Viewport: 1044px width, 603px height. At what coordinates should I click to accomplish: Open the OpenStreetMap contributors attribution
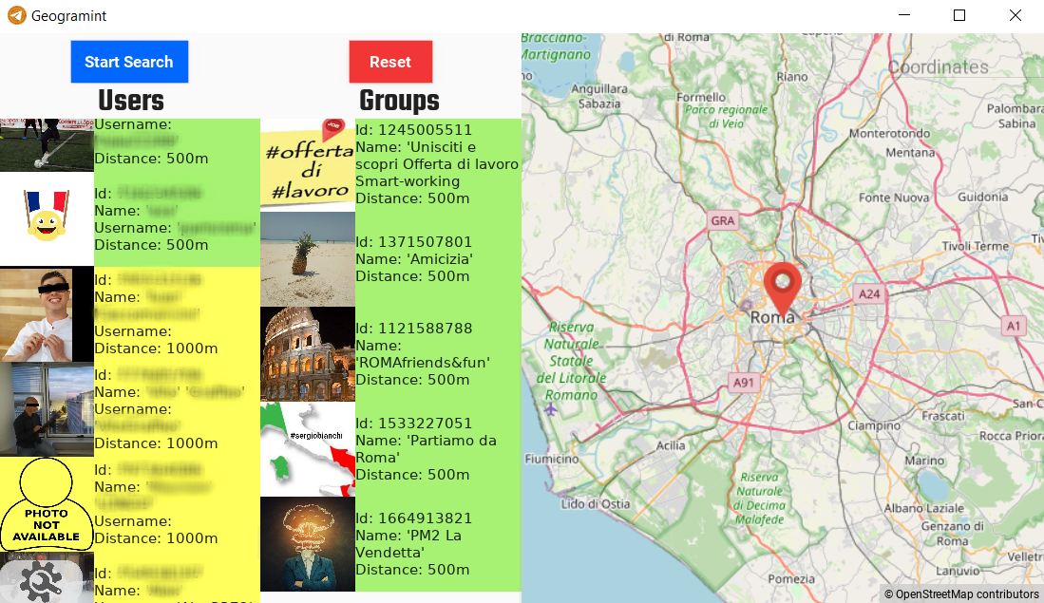pos(961,594)
